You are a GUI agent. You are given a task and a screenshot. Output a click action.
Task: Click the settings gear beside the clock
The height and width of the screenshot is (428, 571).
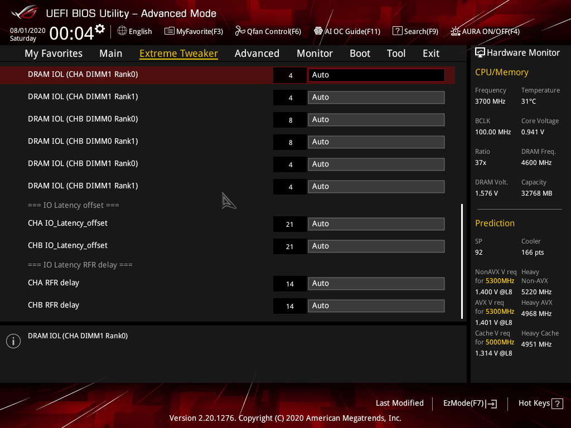(100, 29)
